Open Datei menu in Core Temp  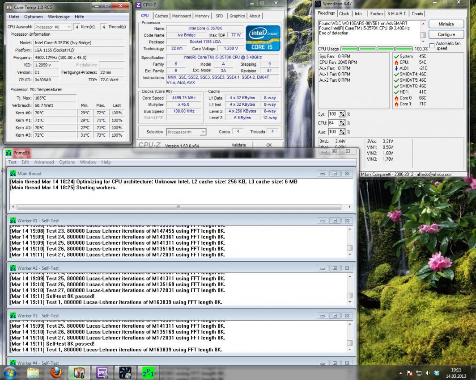[x=14, y=17]
